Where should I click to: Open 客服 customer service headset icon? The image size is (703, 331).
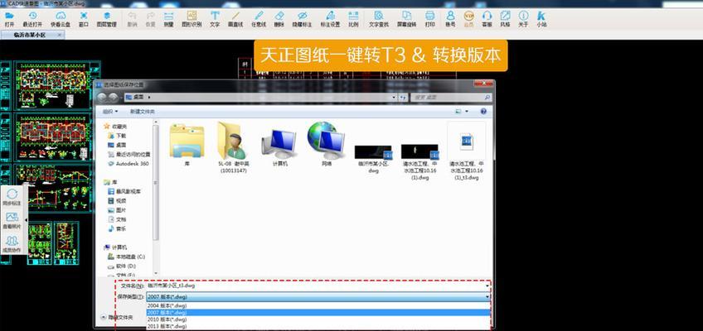(487, 19)
